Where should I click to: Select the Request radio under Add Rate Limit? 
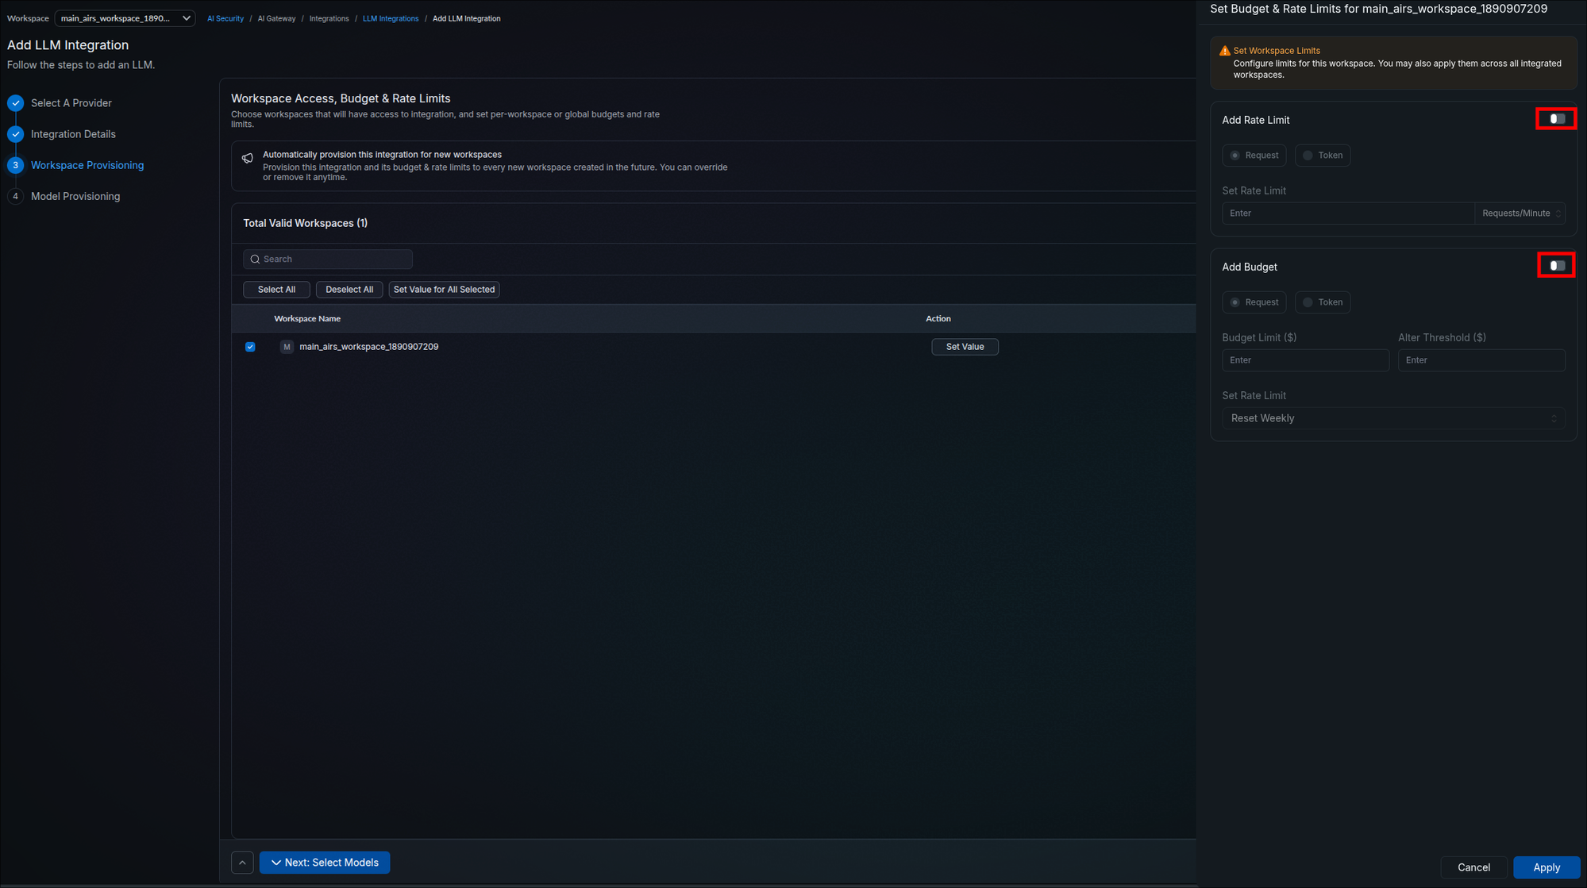tap(1254, 156)
